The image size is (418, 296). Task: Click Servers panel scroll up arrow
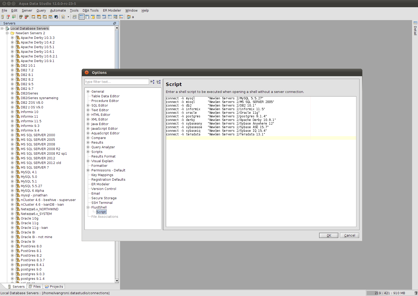[117, 28]
